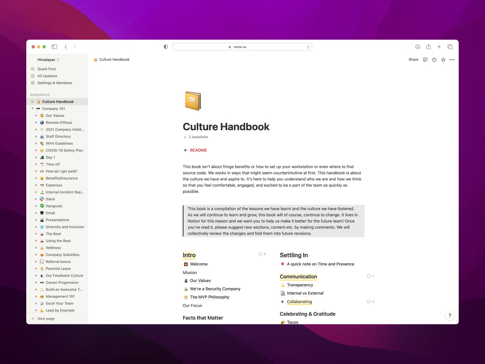This screenshot has width=485, height=364.
Task: Select Day 1 in the sidebar
Action: click(x=50, y=157)
